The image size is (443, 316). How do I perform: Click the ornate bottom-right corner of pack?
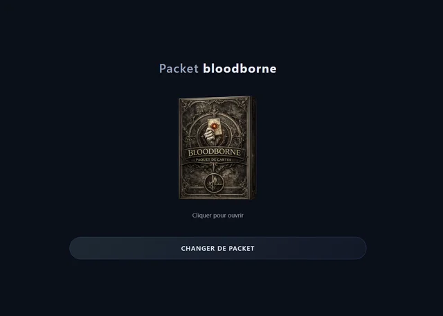point(242,190)
